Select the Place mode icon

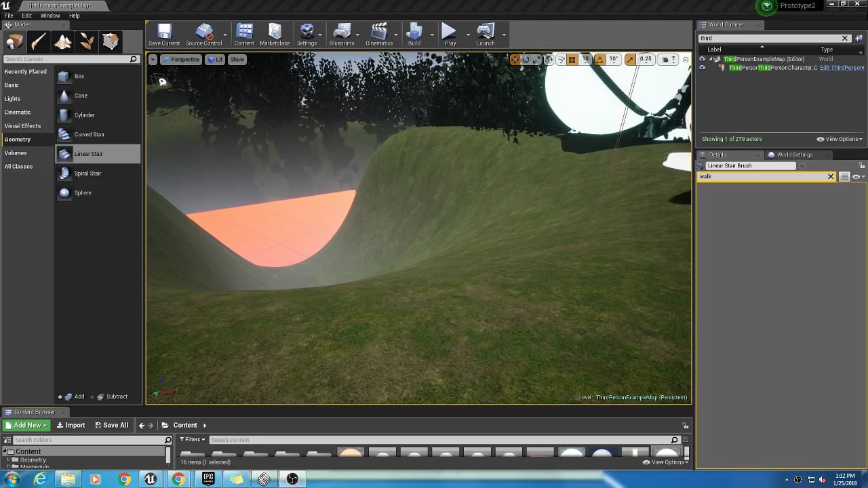pyautogui.click(x=15, y=42)
